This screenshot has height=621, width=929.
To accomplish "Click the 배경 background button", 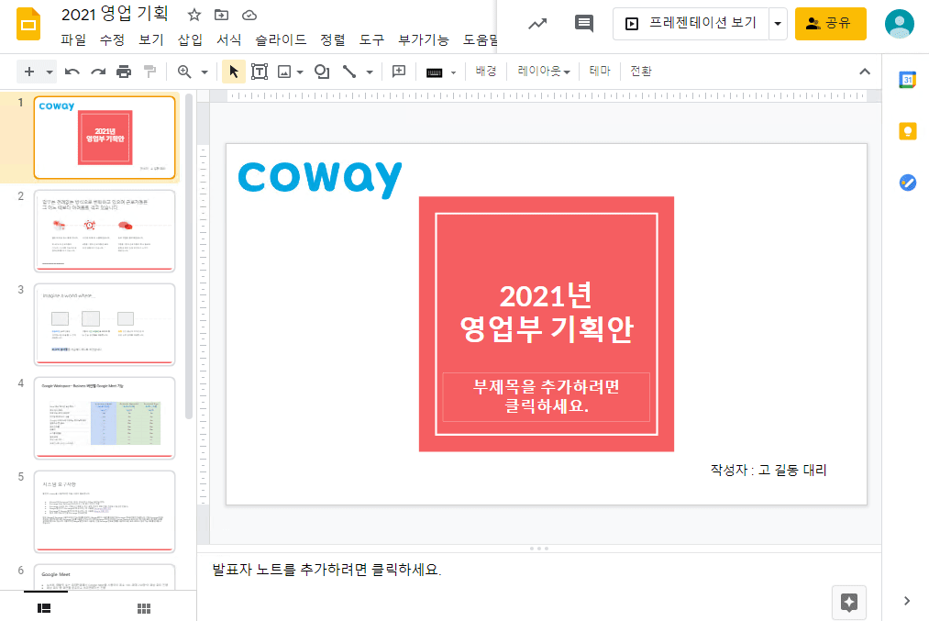I will pos(486,72).
